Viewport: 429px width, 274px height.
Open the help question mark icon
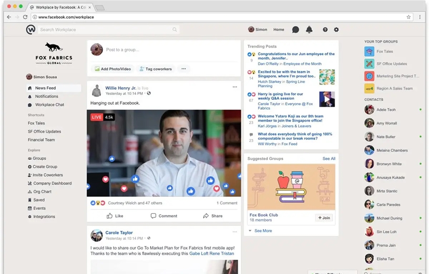[x=325, y=30]
